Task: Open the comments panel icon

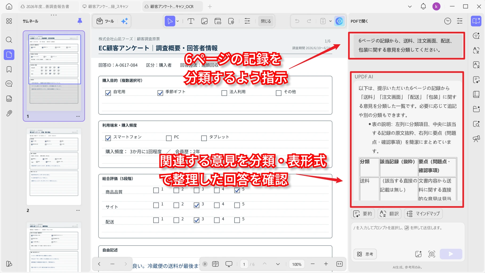Action: click(x=9, y=84)
